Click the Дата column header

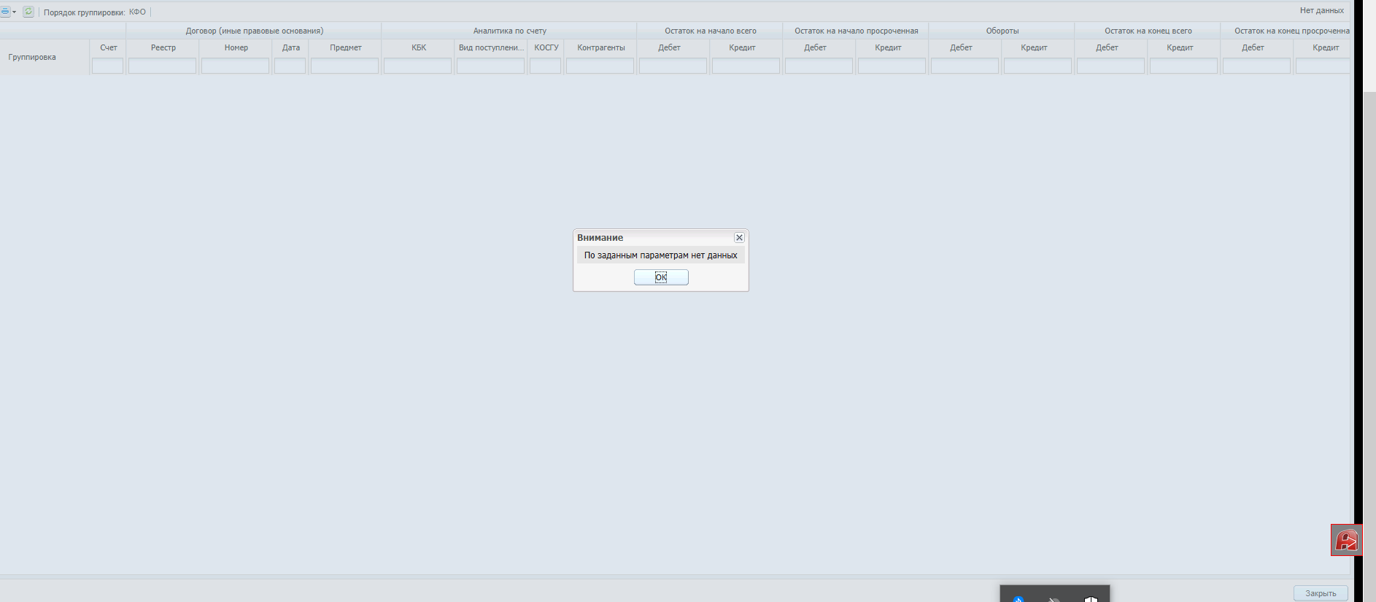tap(291, 47)
